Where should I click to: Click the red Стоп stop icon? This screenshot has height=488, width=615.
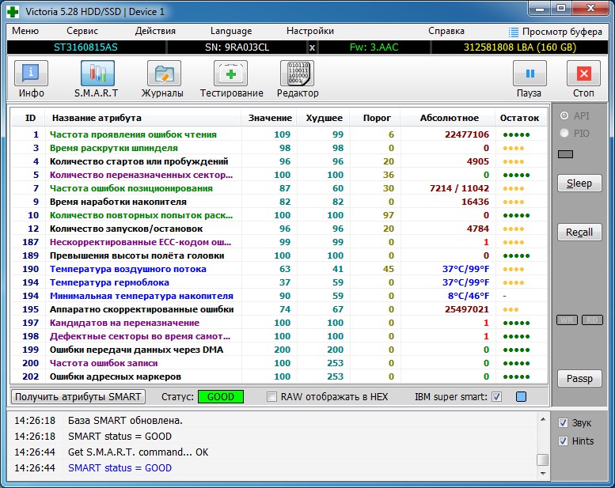[x=583, y=74]
